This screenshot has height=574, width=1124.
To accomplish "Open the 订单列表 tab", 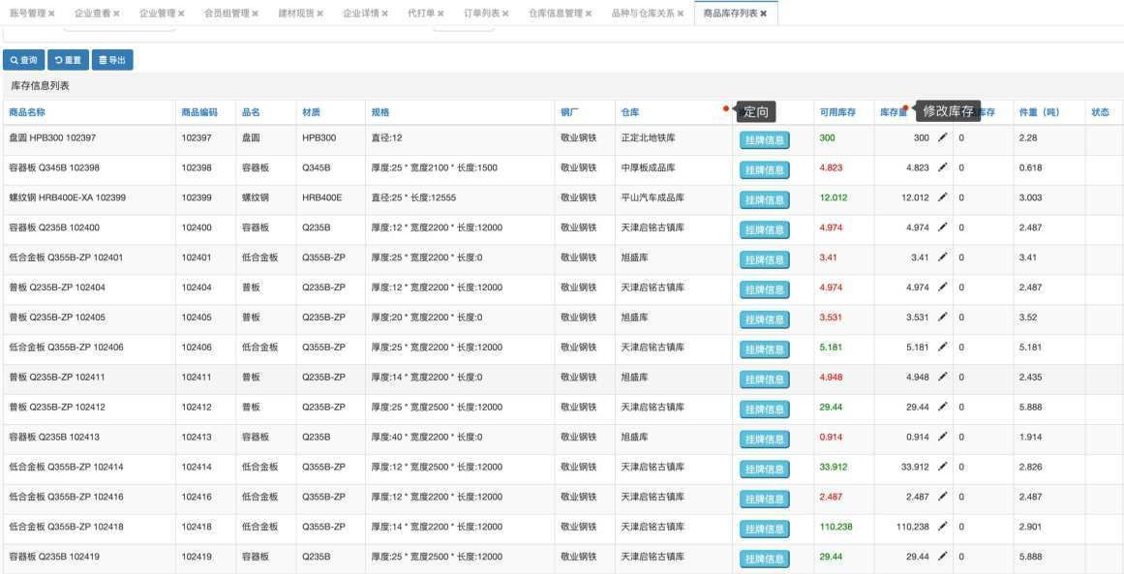I will tap(482, 14).
